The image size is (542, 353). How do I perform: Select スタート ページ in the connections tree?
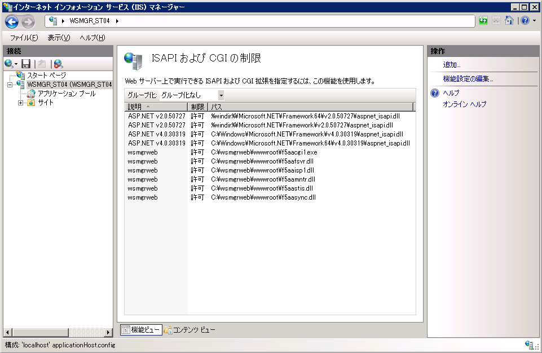[46, 76]
